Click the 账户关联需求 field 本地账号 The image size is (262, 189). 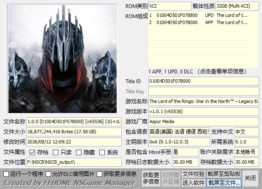(247, 152)
